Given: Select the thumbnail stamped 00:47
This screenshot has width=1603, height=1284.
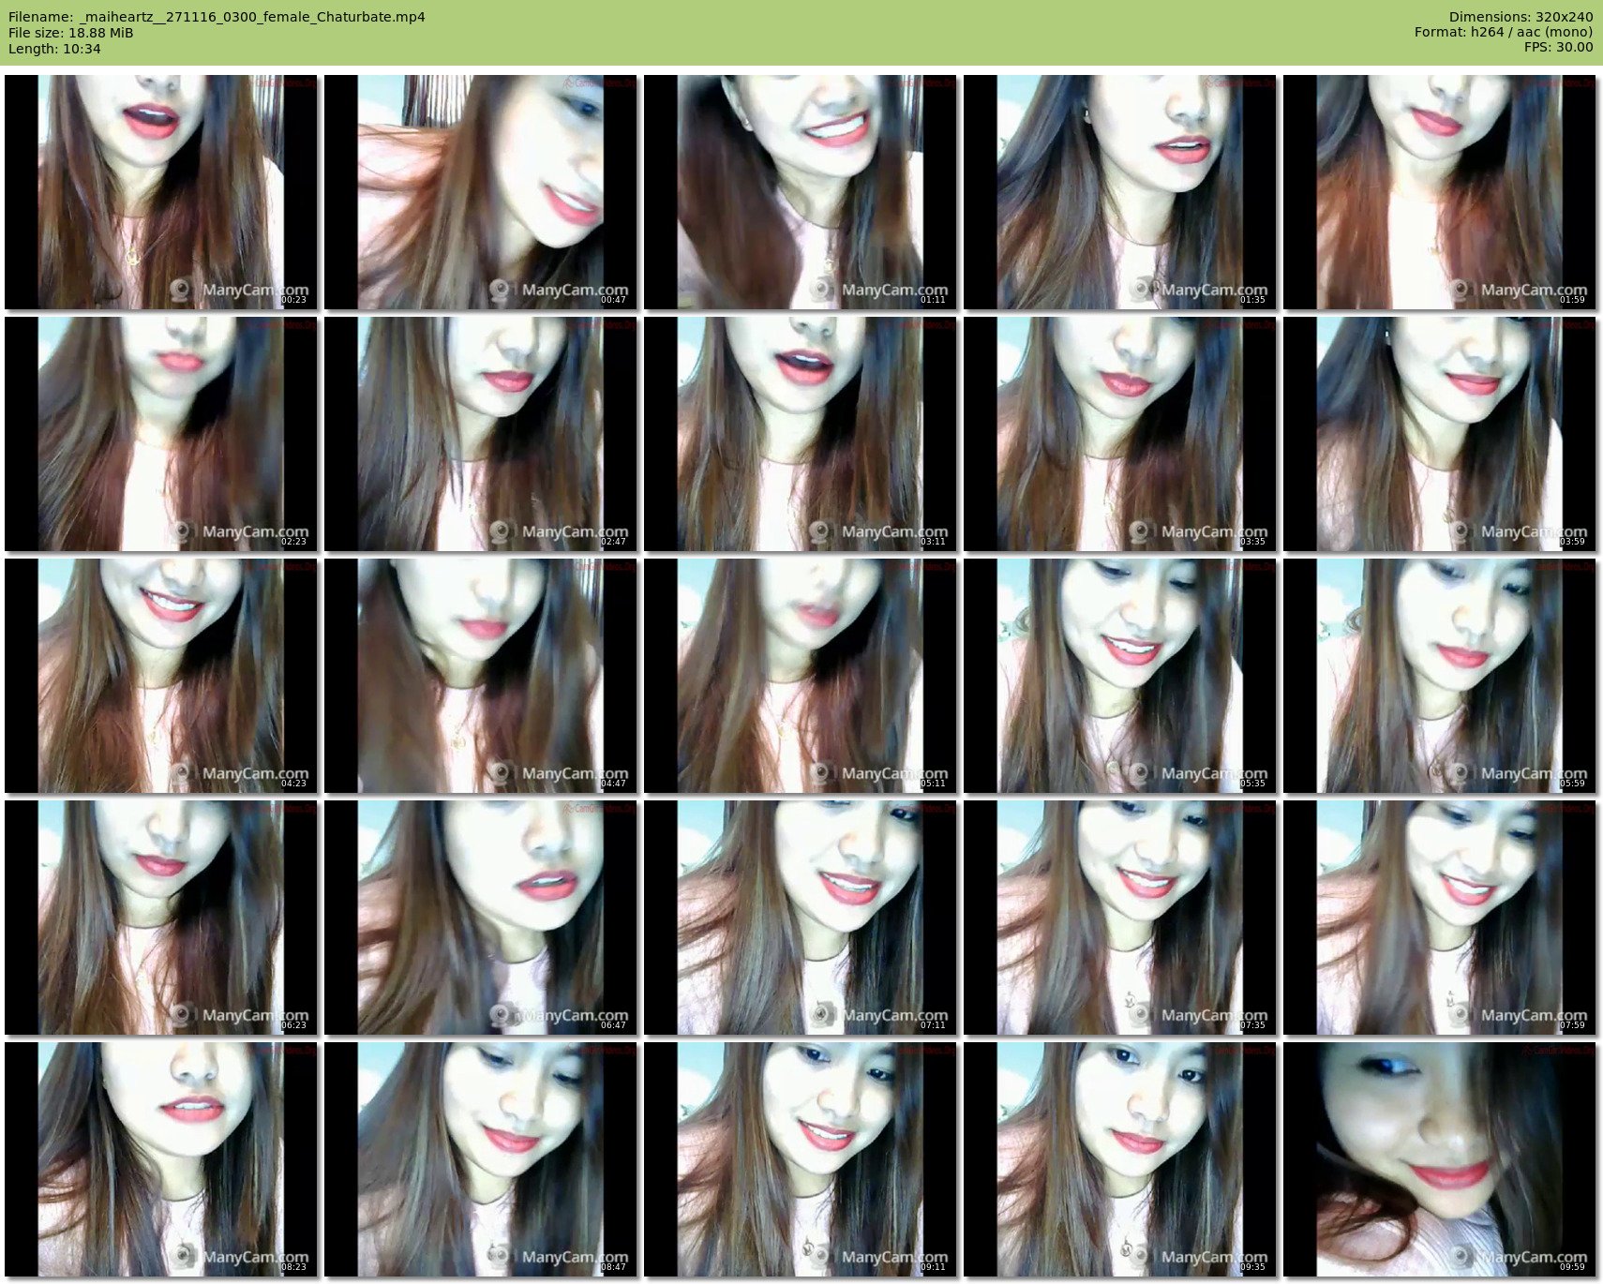Looking at the screenshot, I should coord(481,192).
